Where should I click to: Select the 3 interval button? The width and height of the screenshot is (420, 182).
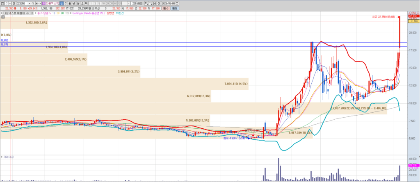(95, 3)
